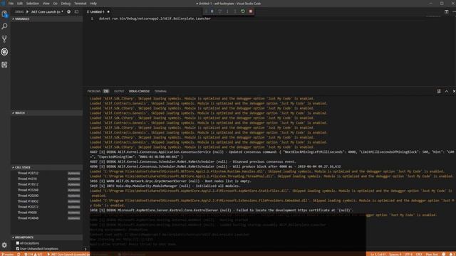
Task: Click the unsaved dot on Untitled-1 tab
Action: point(108,12)
